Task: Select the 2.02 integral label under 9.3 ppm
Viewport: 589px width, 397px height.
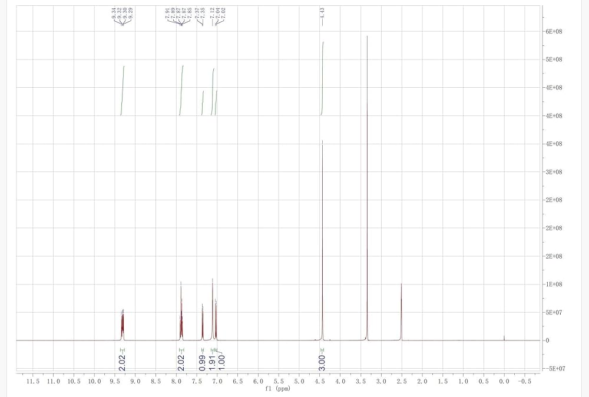Action: (x=123, y=359)
